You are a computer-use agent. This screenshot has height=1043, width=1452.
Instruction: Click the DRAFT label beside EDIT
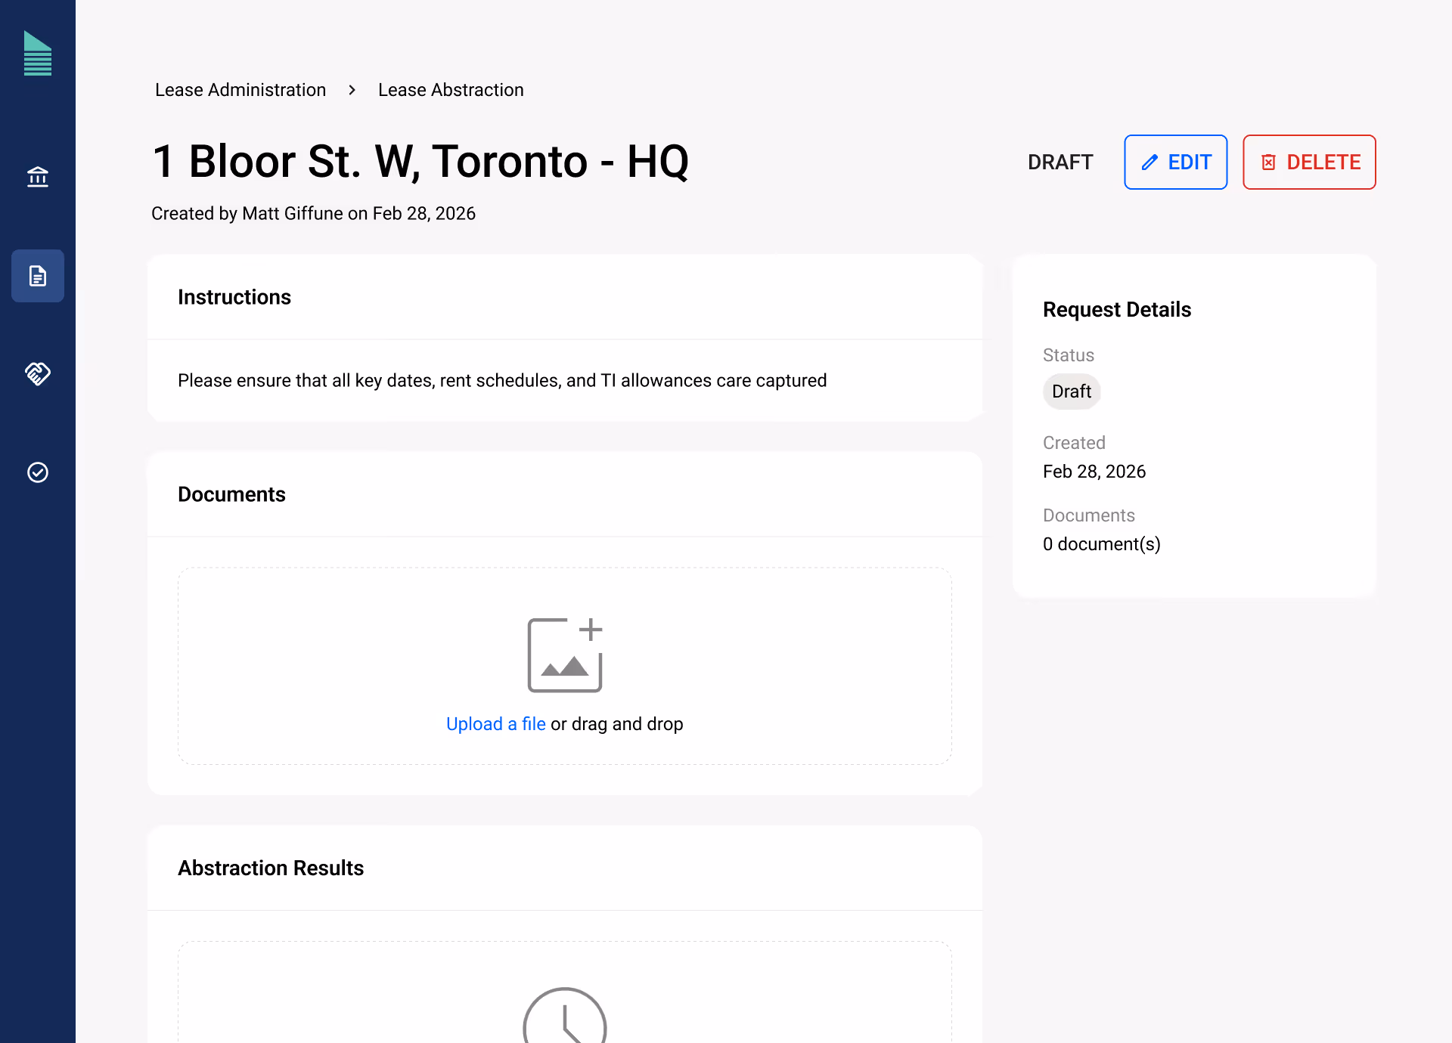1060,162
